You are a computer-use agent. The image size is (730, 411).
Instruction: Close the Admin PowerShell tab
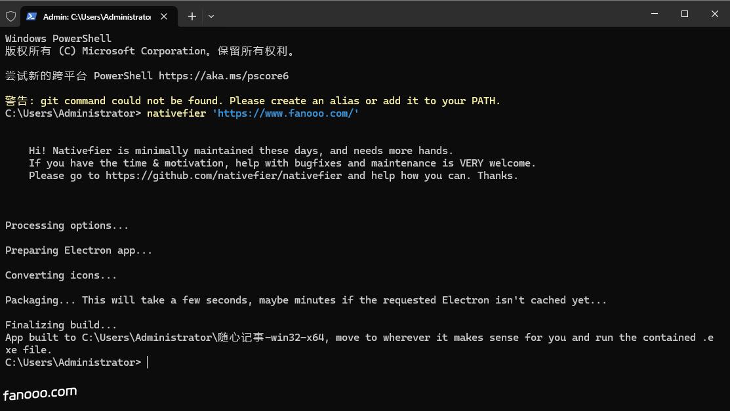click(165, 16)
